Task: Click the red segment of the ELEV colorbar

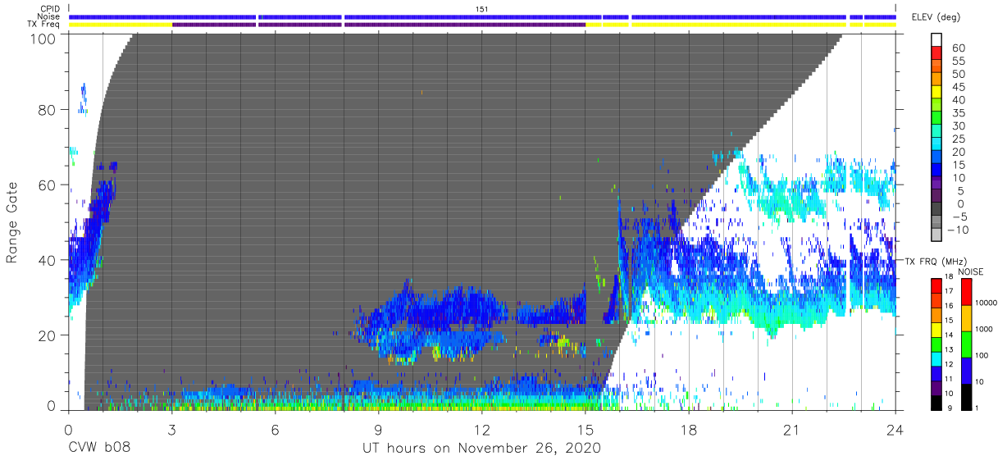Action: coord(938,53)
